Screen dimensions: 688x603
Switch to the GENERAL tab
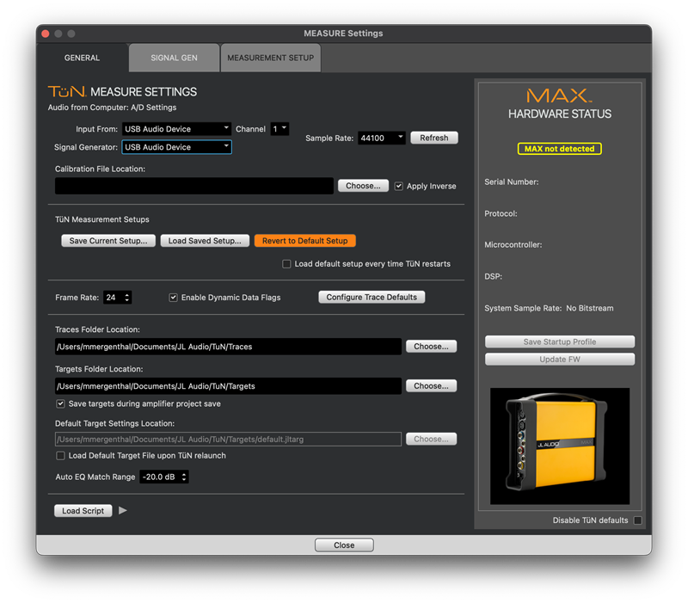(82, 58)
